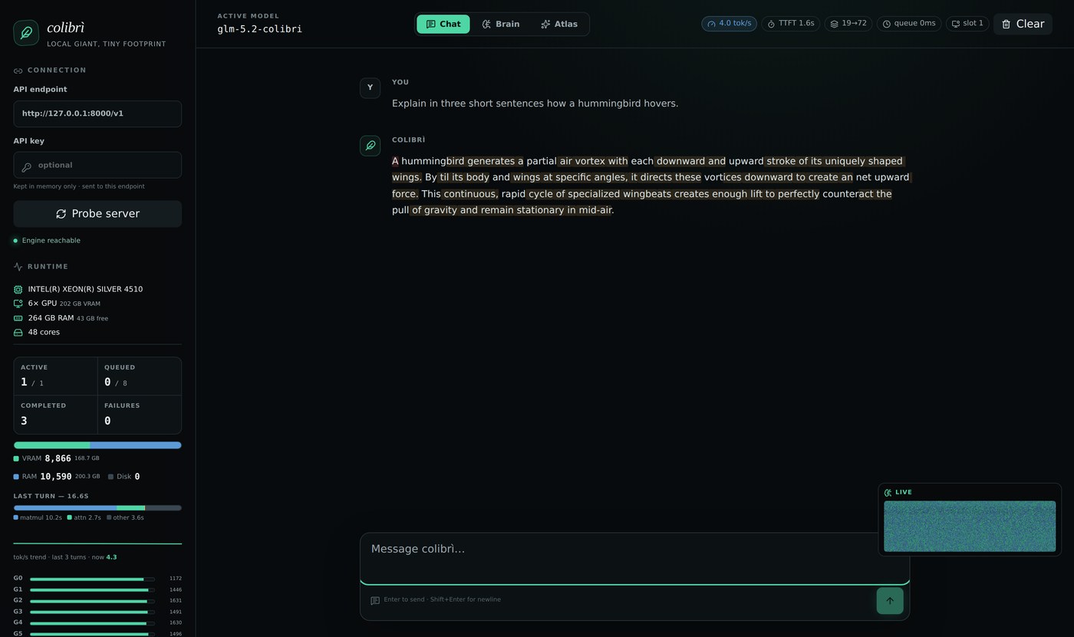
Task: Switch to the Chat tab
Action: pyautogui.click(x=443, y=24)
